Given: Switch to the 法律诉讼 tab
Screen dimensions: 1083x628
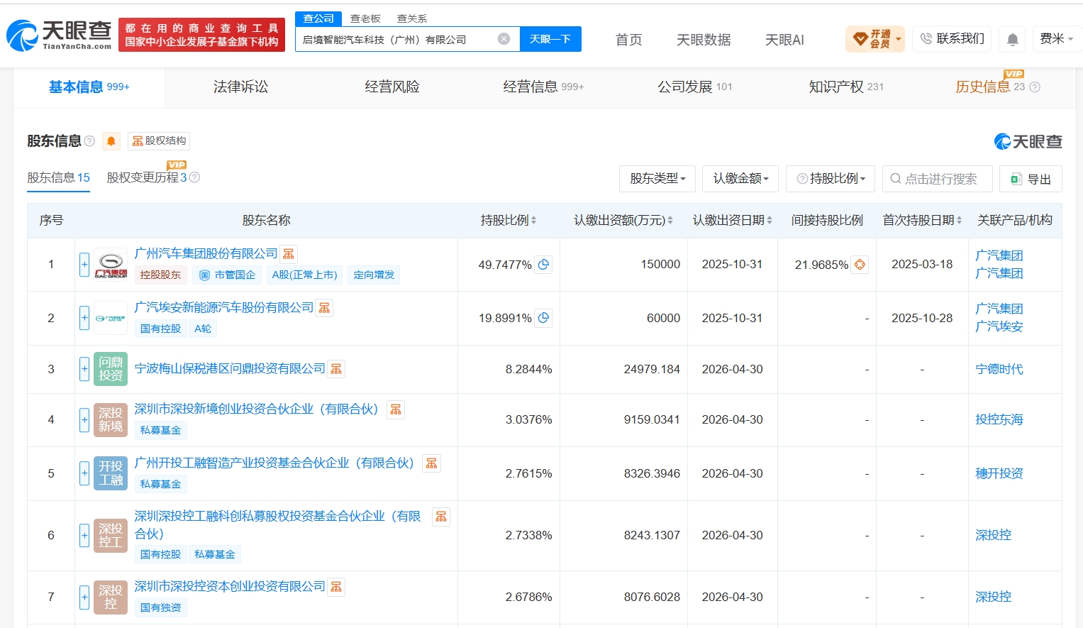Looking at the screenshot, I should point(240,87).
